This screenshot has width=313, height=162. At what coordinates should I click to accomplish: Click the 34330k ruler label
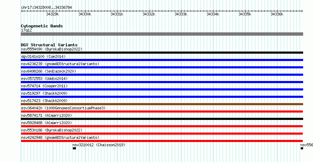85,14
